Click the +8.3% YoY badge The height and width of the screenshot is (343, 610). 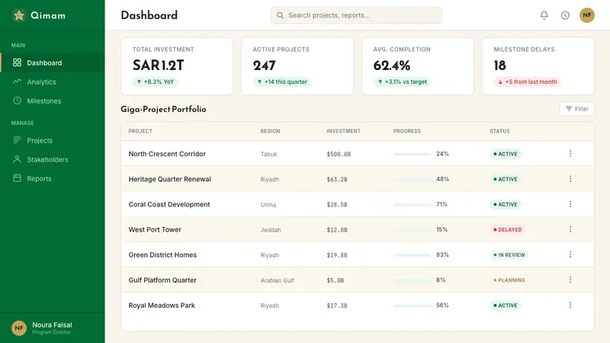click(156, 82)
